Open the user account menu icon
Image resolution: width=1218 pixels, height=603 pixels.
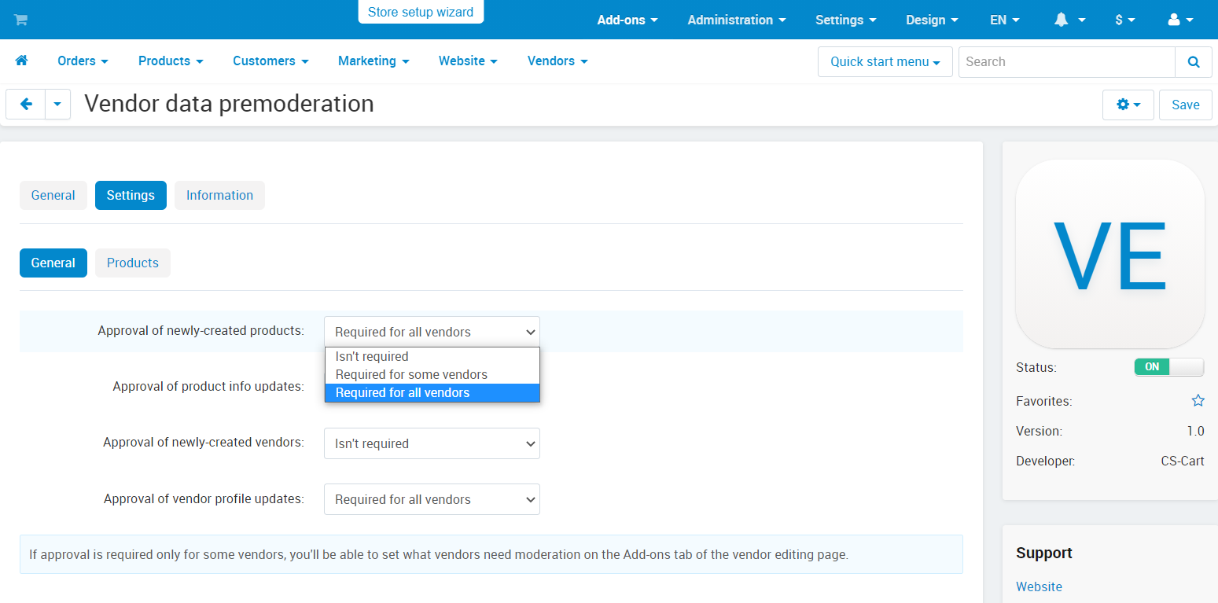click(x=1181, y=20)
